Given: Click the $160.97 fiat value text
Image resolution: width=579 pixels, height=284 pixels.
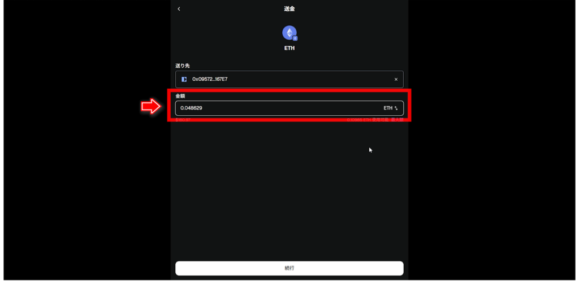Looking at the screenshot, I should pyautogui.click(x=183, y=120).
